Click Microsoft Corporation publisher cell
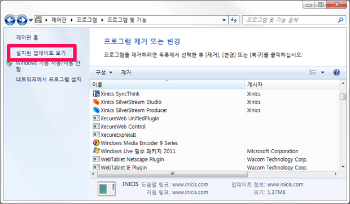 [x=273, y=151]
